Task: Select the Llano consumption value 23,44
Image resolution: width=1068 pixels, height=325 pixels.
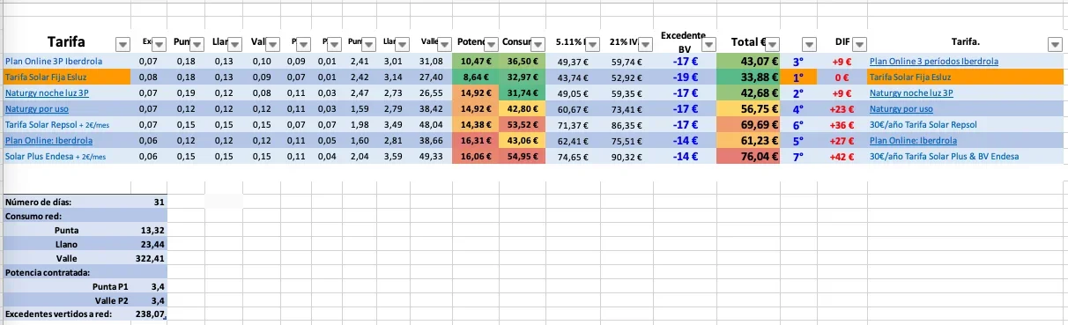Action: 149,244
